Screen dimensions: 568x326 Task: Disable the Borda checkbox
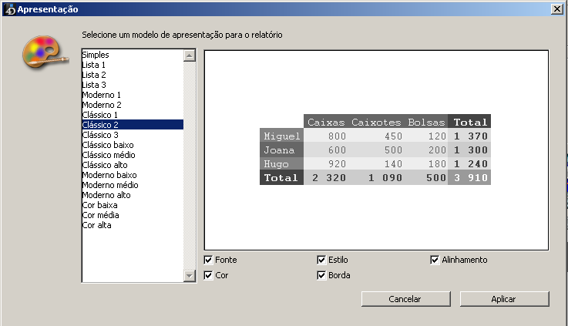(322, 275)
